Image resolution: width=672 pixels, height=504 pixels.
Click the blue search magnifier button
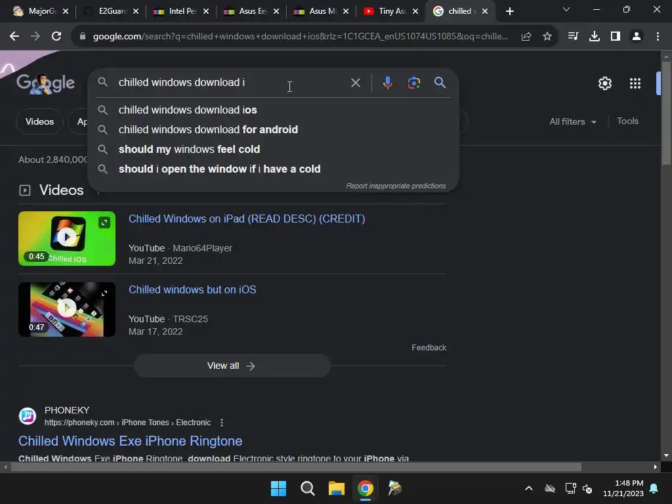click(x=440, y=82)
